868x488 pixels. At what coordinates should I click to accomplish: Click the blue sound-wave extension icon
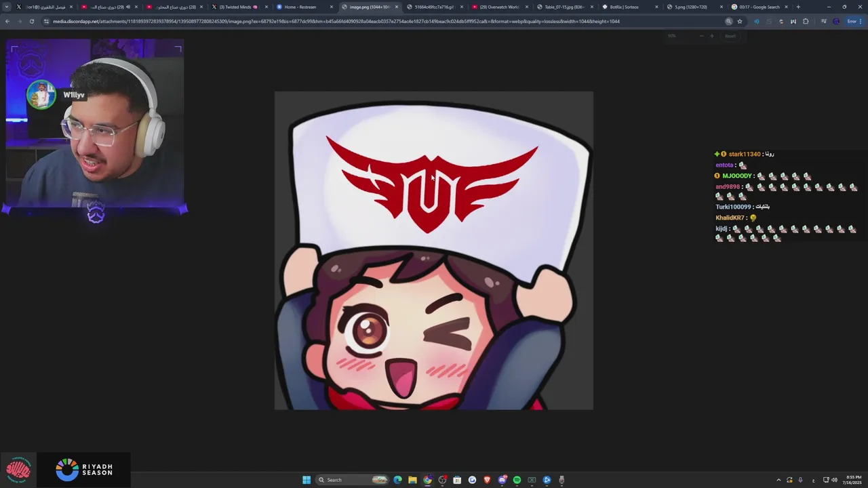tap(757, 21)
